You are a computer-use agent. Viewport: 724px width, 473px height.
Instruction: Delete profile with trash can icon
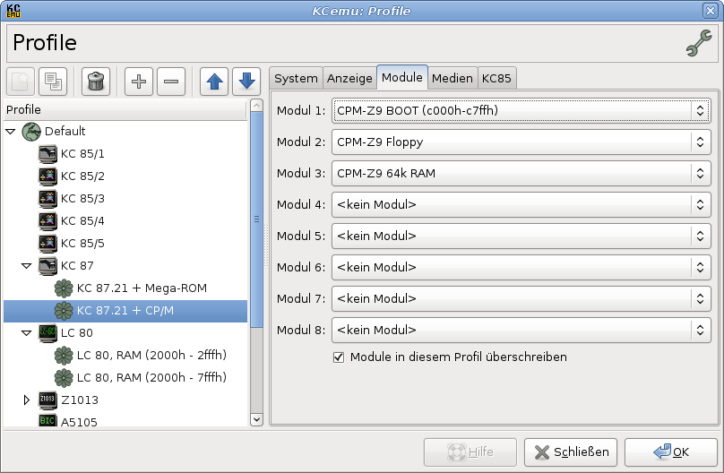(96, 82)
